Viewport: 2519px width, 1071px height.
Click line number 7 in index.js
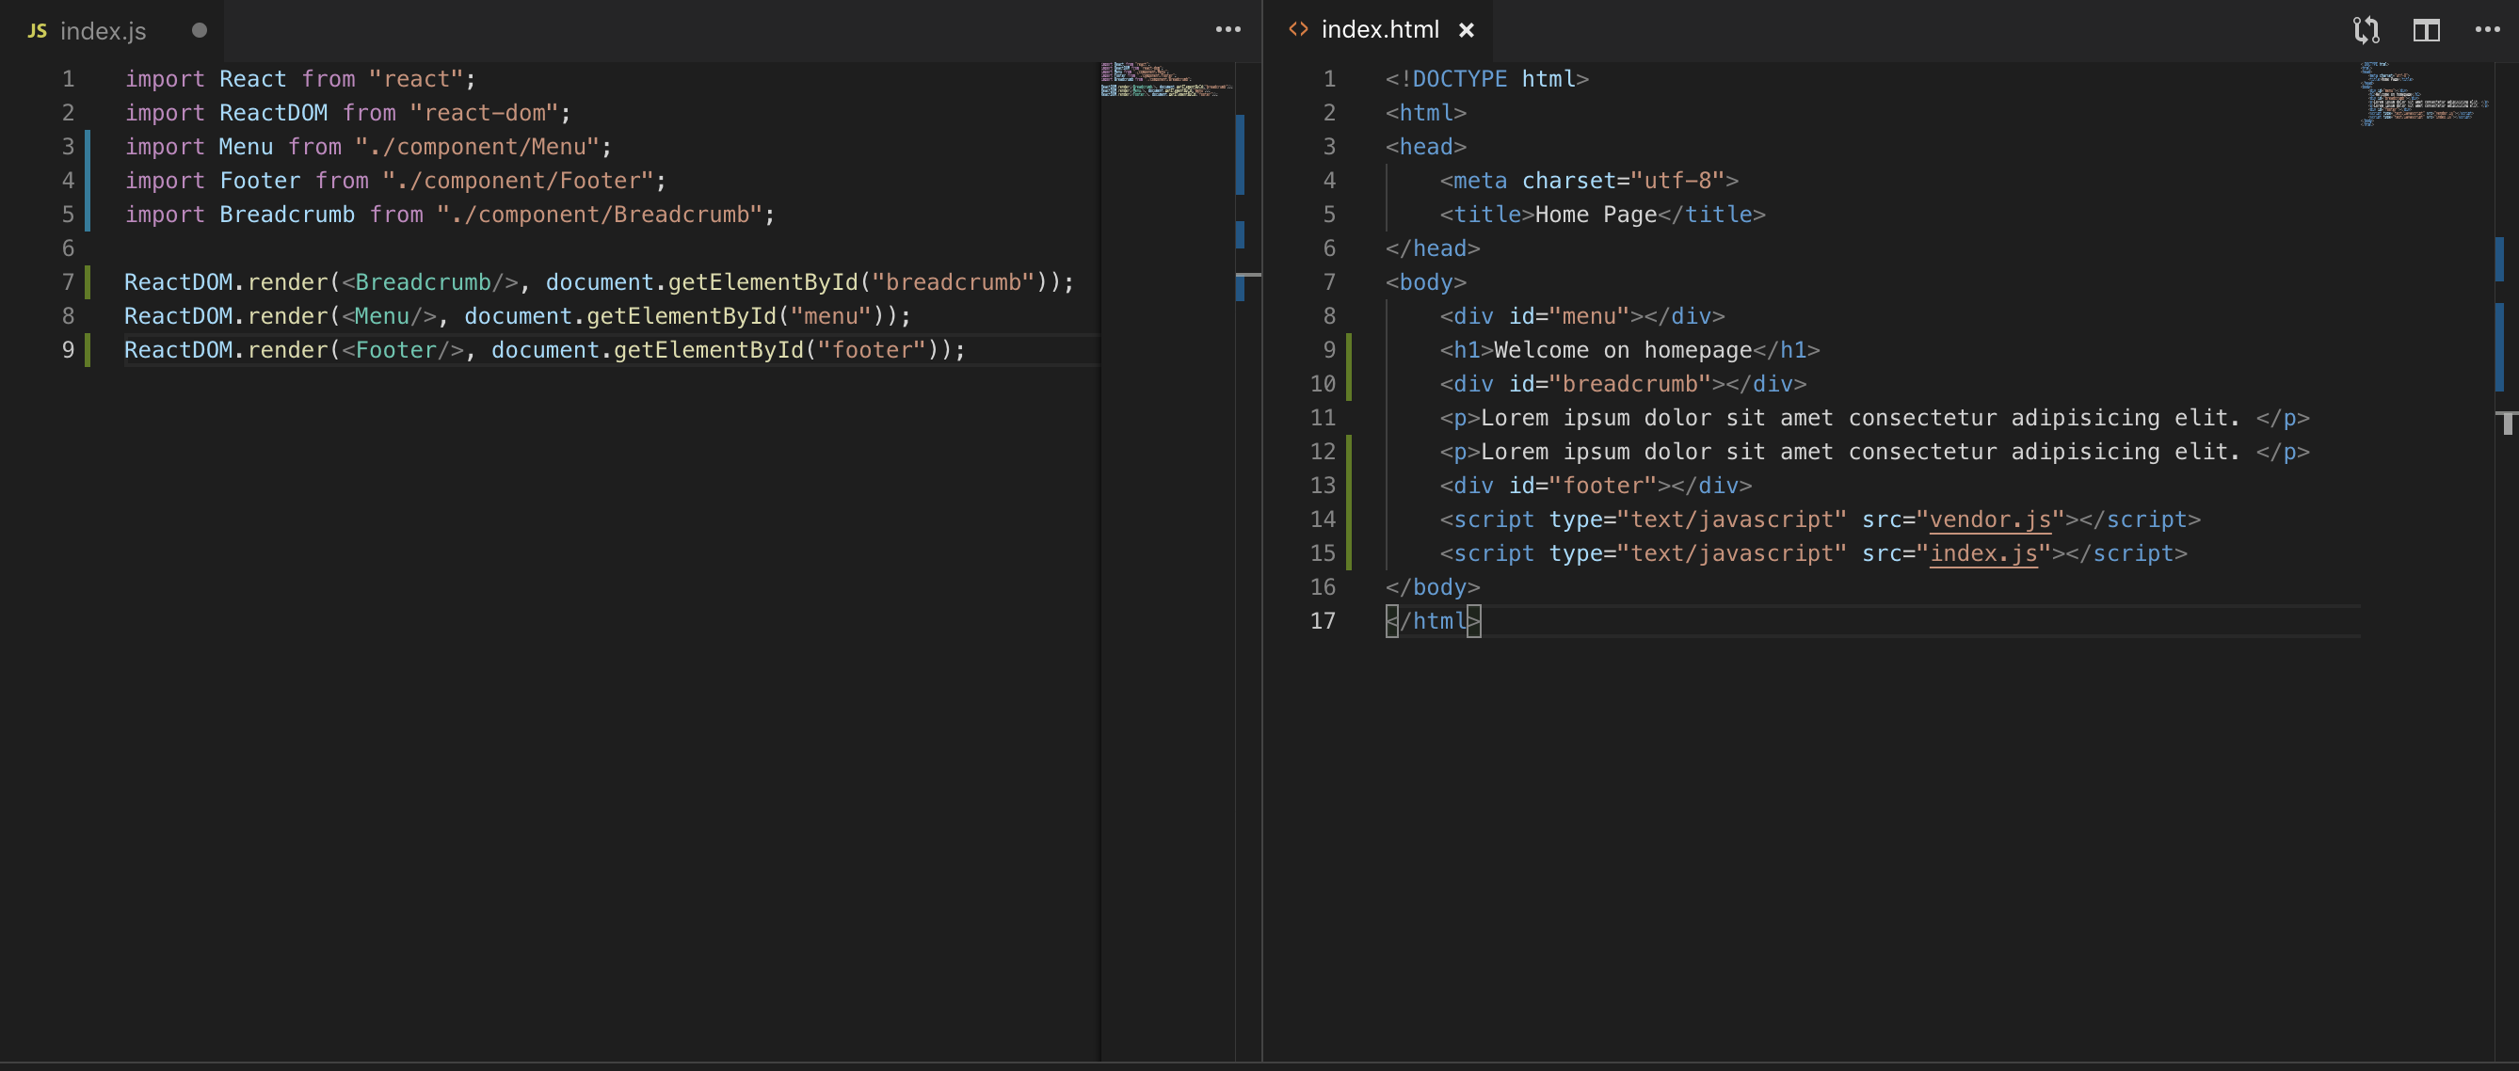(x=68, y=282)
